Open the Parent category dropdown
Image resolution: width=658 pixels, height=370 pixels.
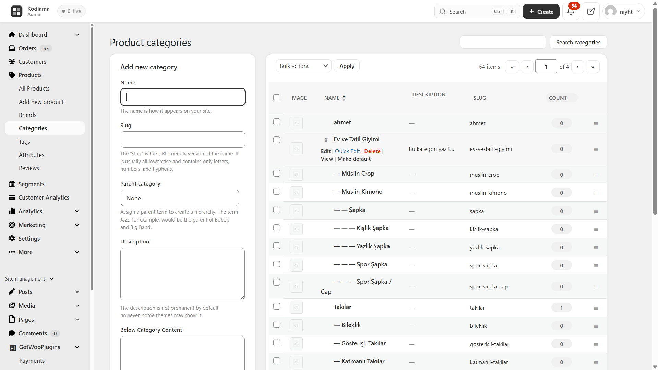point(180,198)
